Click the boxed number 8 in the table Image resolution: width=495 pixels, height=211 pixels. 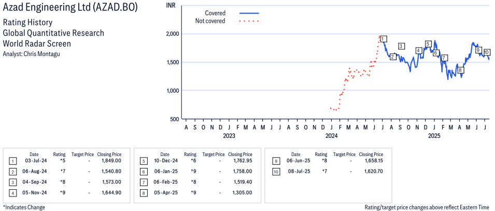pos(144,193)
